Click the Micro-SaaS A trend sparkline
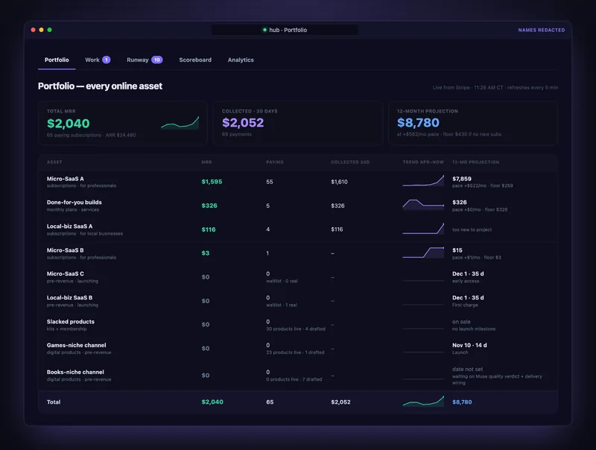Viewport: 596px width, 450px height. [x=423, y=181]
